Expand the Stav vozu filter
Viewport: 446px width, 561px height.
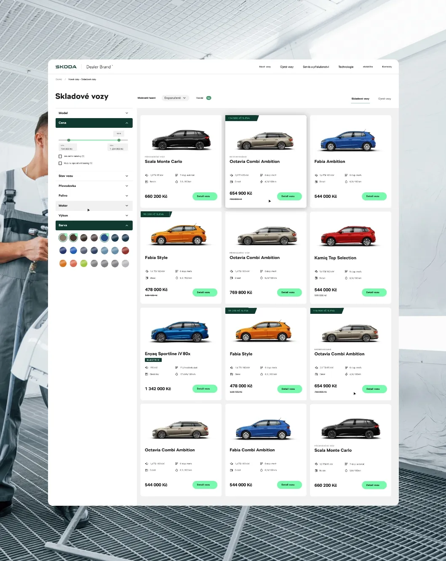click(94, 176)
